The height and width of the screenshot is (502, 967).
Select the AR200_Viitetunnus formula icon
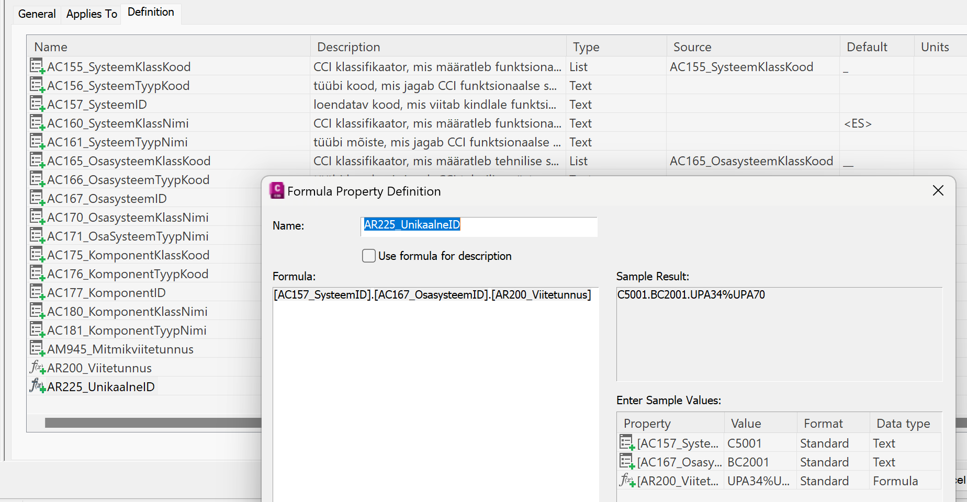(37, 368)
